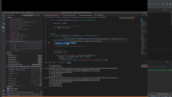This screenshot has width=172, height=97.
Task: Click the search magnifier in the background IDE toolbar
Action: pos(167,4)
